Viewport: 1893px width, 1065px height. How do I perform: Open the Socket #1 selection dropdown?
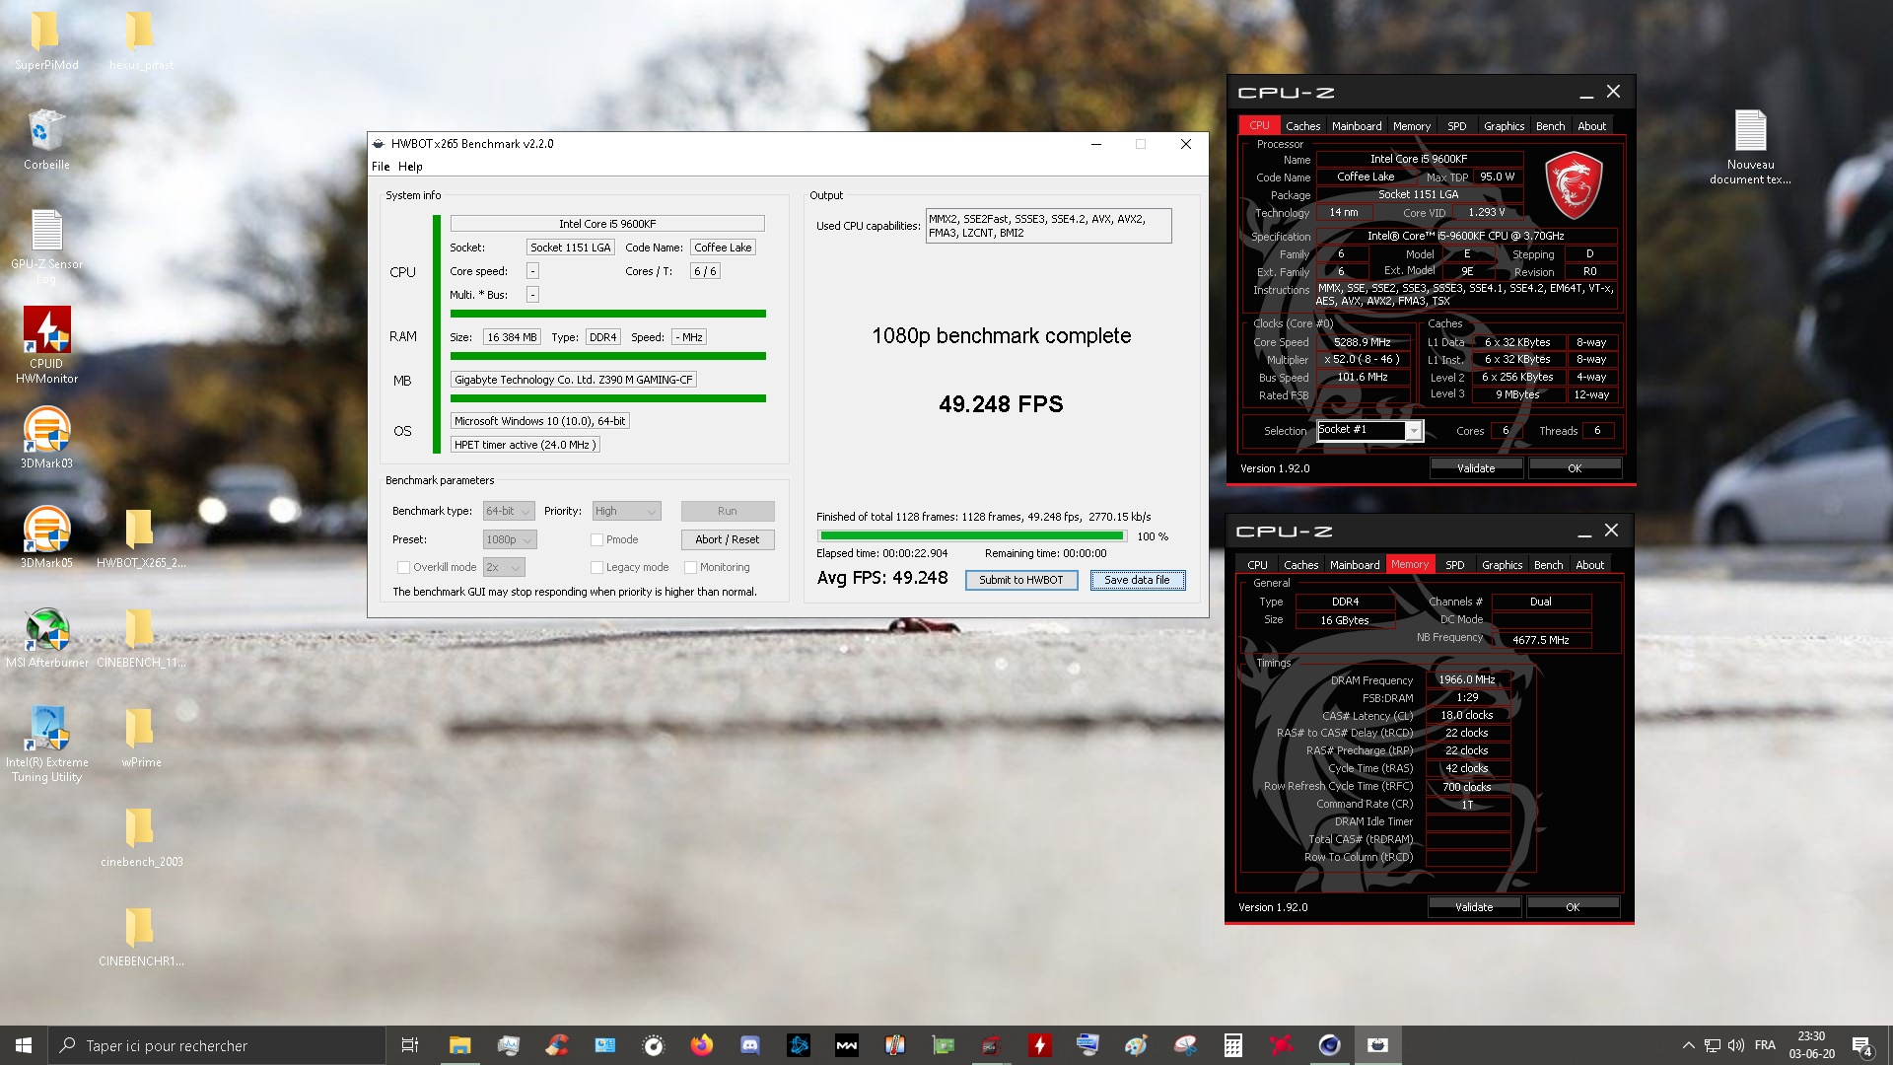point(1369,430)
